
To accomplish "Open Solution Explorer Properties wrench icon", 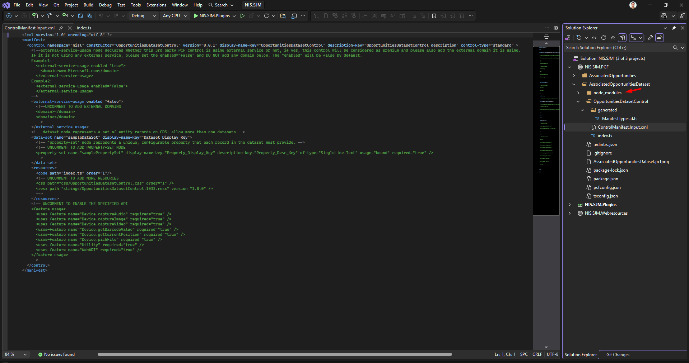I will [x=650, y=38].
